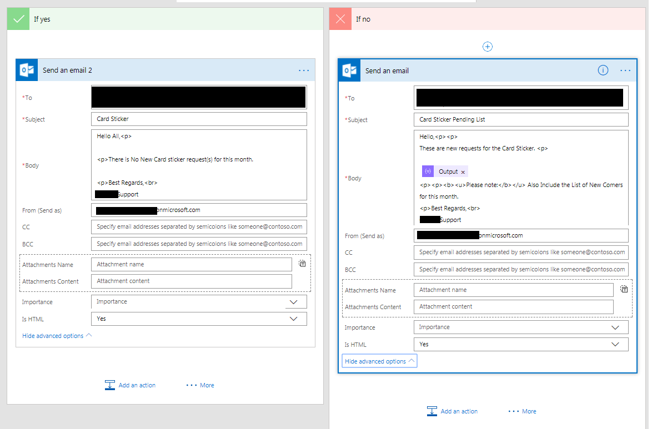Open dynamic content picker beside Attachments Name in If no
Image resolution: width=652 pixels, height=429 pixels.
tap(624, 289)
